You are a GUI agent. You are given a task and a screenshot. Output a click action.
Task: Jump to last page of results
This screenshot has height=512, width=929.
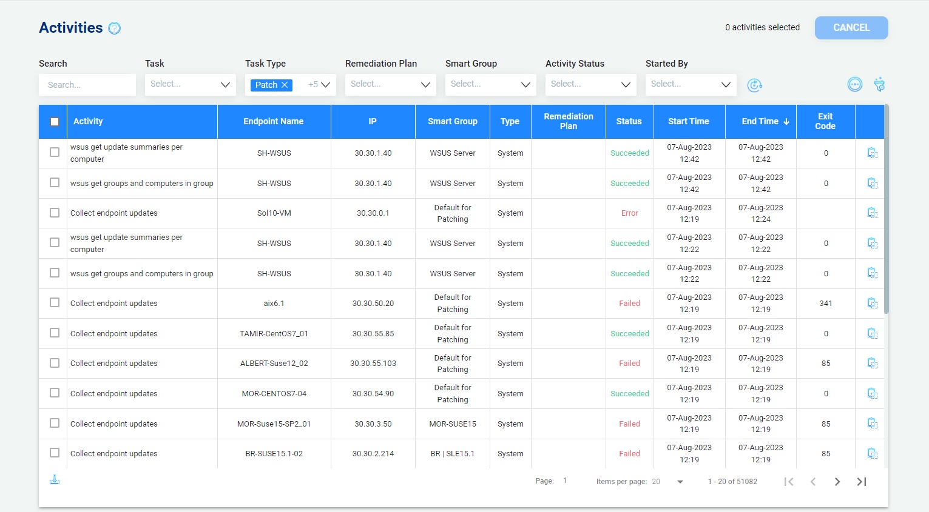861,482
